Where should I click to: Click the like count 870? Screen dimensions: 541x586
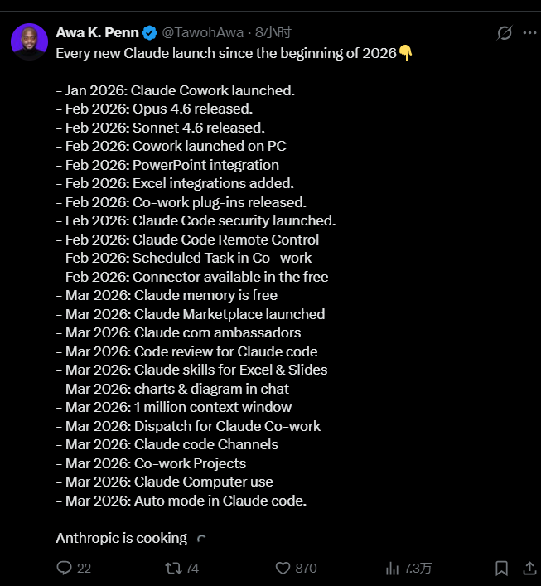coord(306,568)
